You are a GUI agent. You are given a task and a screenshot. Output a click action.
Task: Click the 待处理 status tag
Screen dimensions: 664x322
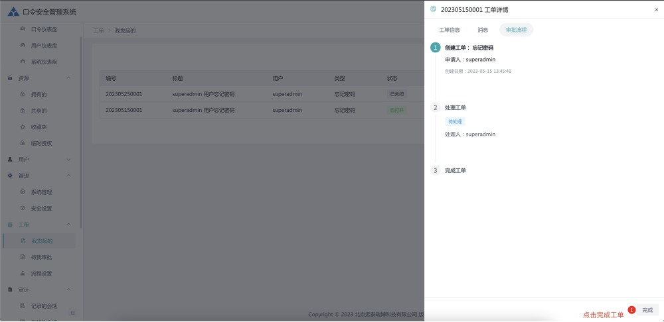(x=455, y=121)
